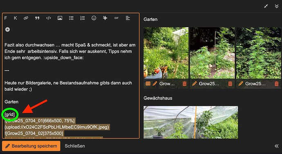Insert a hyperlink via link icon
The image size is (282, 154).
tap(26, 18)
